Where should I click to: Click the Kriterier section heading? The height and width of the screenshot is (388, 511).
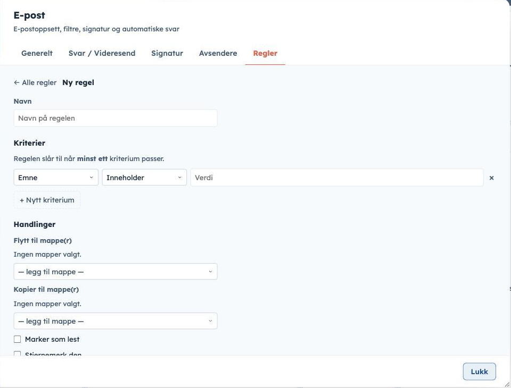29,143
